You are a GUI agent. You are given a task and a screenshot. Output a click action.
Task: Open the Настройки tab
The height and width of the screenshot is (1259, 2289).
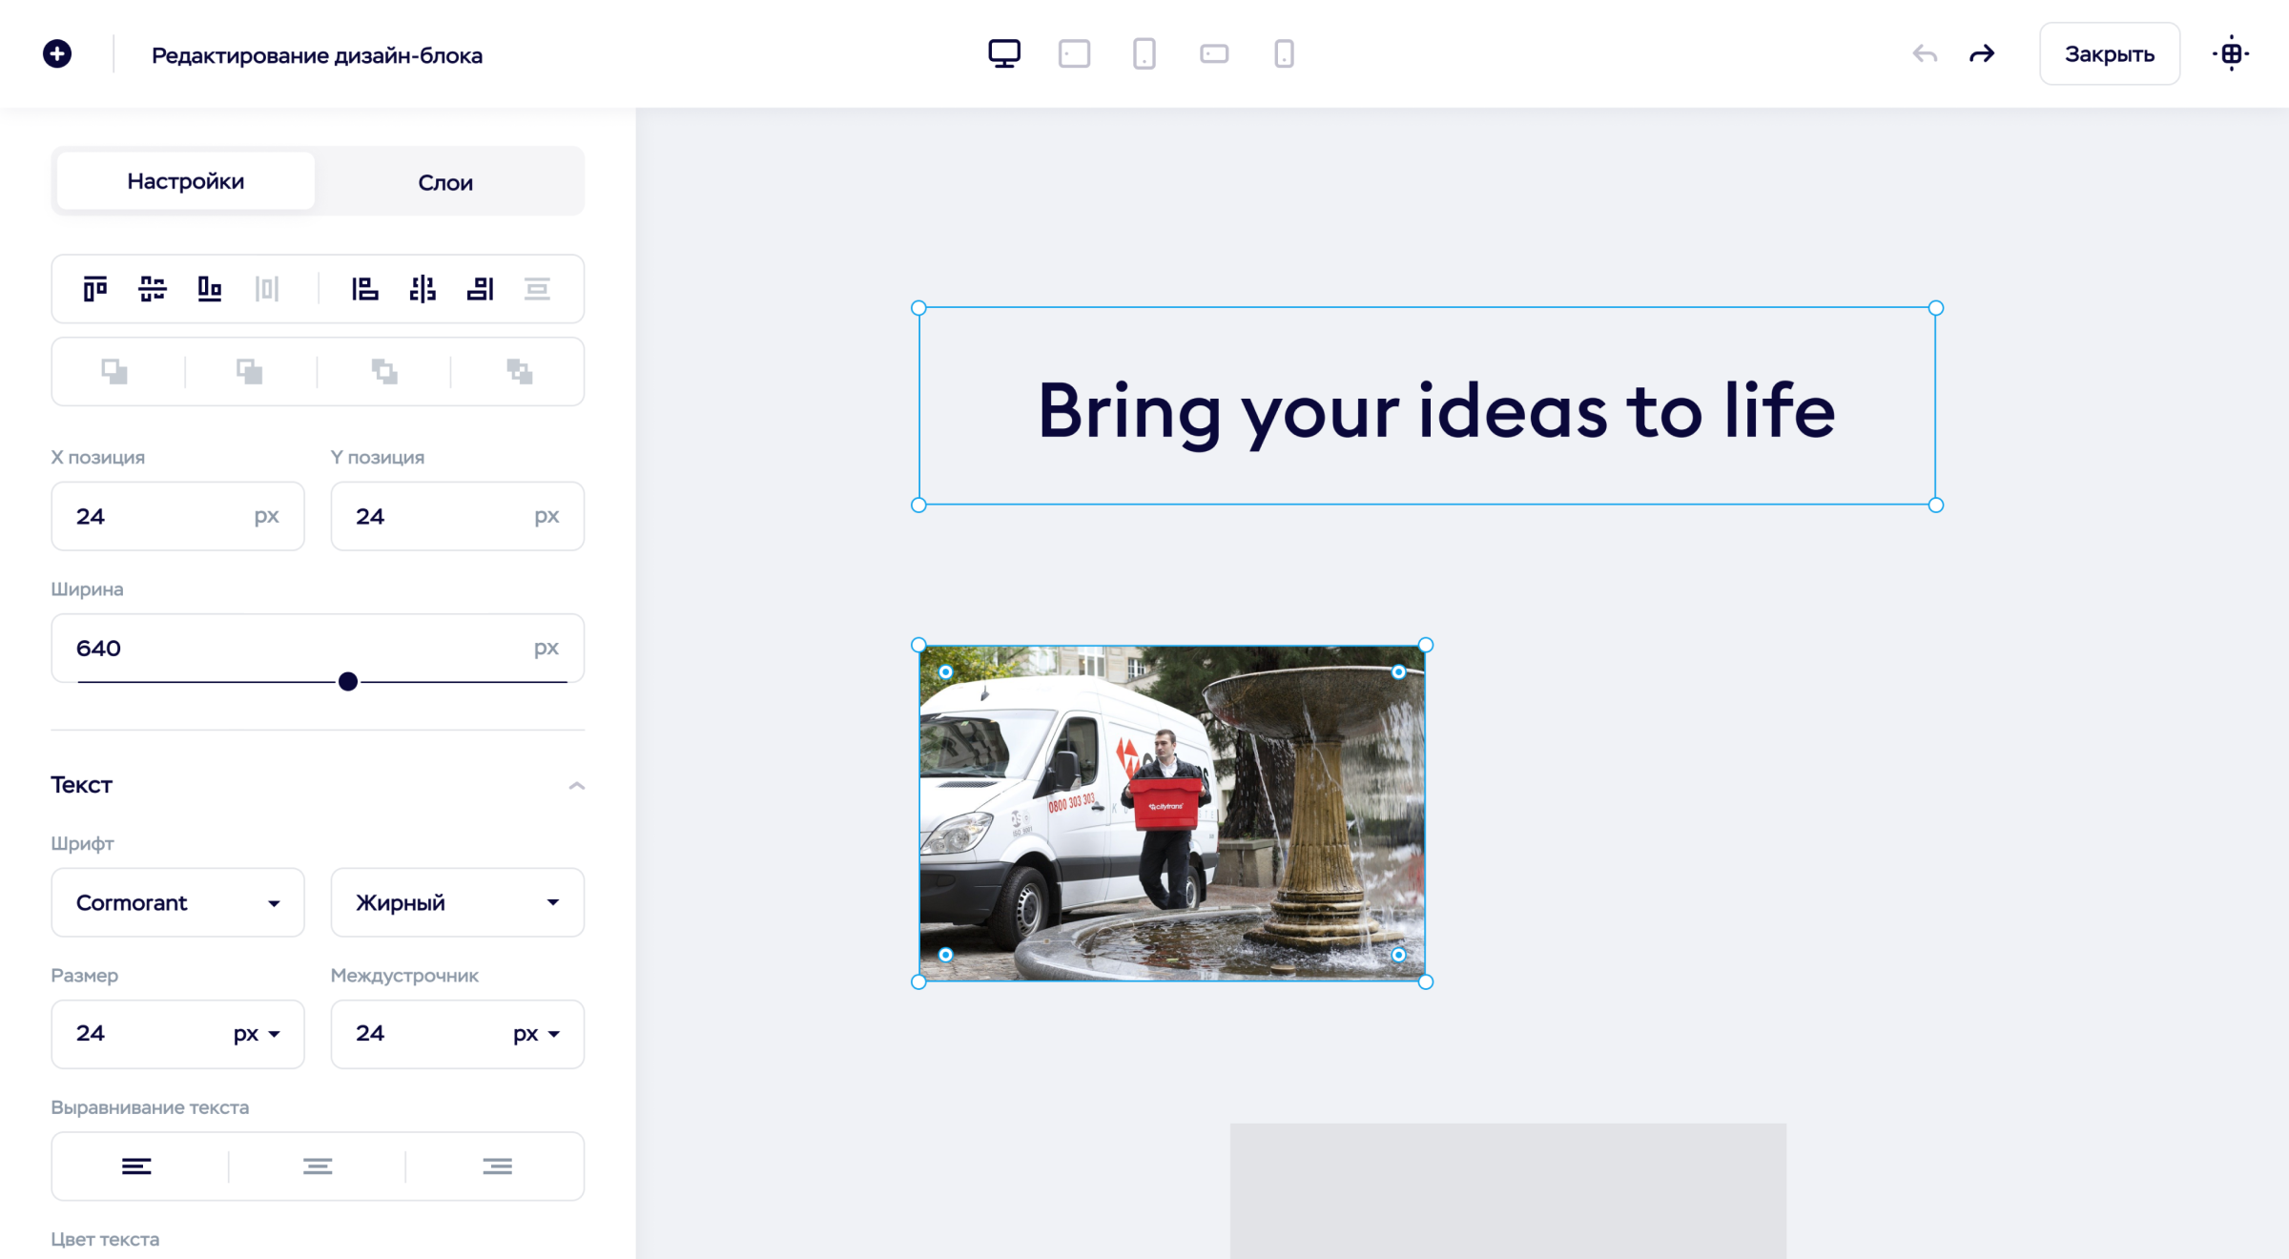[185, 180]
